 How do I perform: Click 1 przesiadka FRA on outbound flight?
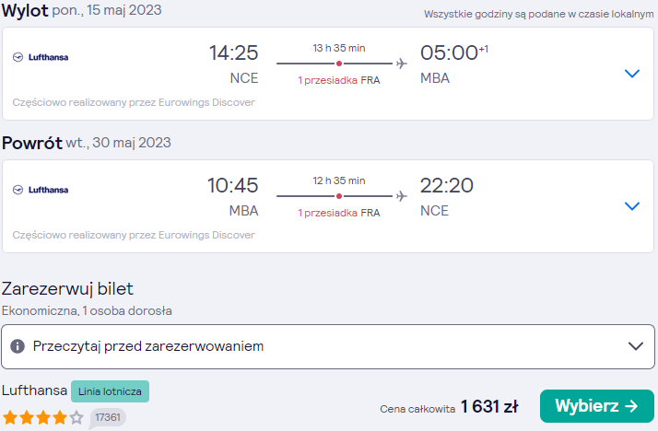(x=338, y=80)
